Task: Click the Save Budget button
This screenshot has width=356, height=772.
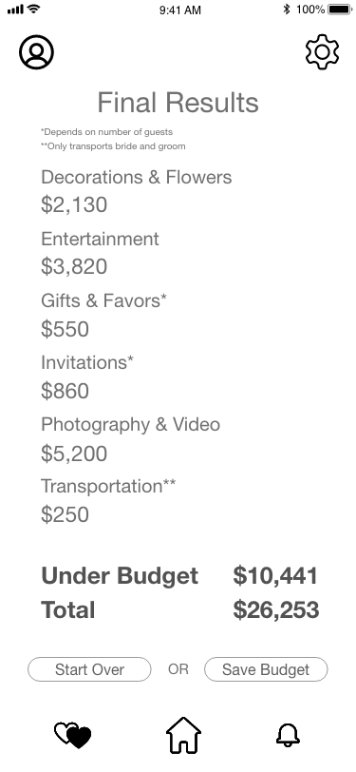Action: (266, 669)
